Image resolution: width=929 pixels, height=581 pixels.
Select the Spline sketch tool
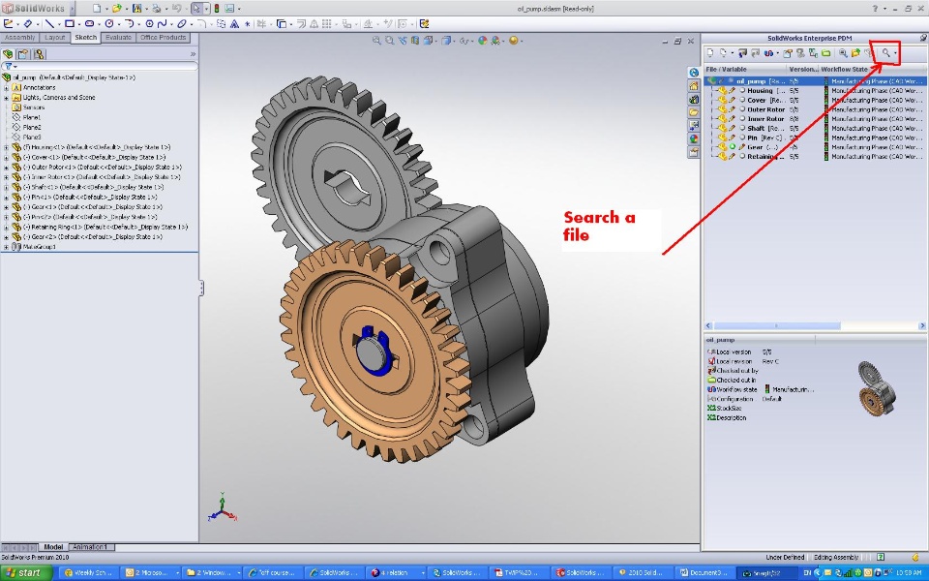tap(162, 23)
